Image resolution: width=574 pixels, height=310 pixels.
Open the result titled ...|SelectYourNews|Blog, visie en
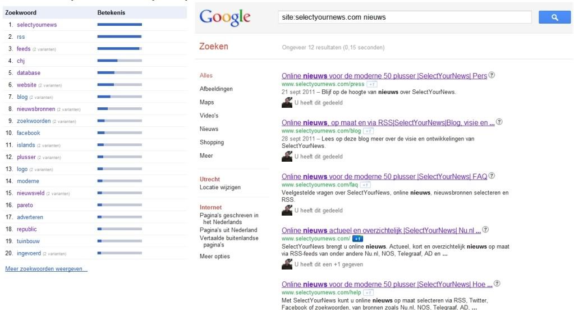pos(388,123)
